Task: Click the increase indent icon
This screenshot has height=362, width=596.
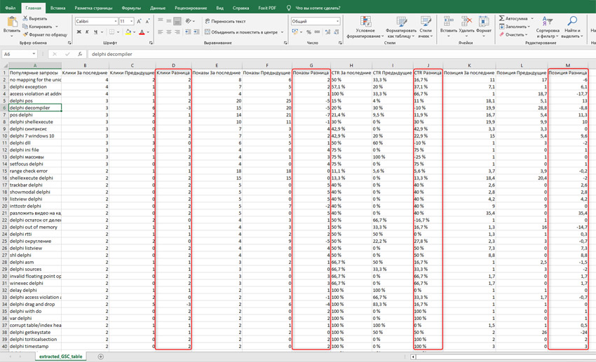Action: coord(196,32)
